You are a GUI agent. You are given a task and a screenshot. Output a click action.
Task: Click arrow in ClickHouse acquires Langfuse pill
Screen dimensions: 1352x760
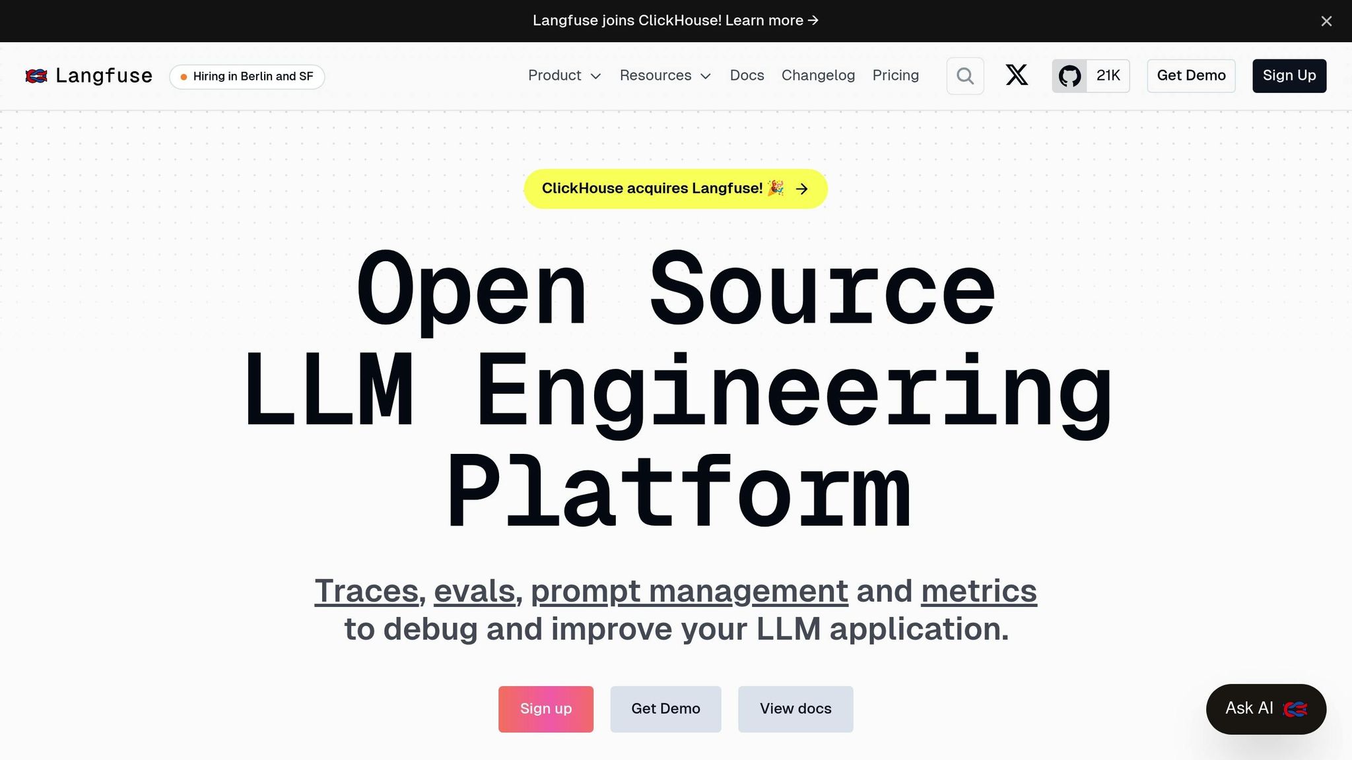click(x=802, y=189)
